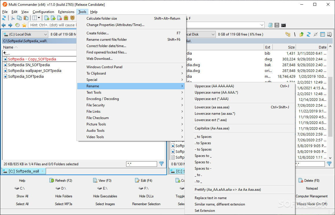The height and width of the screenshot is (215, 335).
Task: Click the folder search icon, right panel
Action: tap(330, 34)
